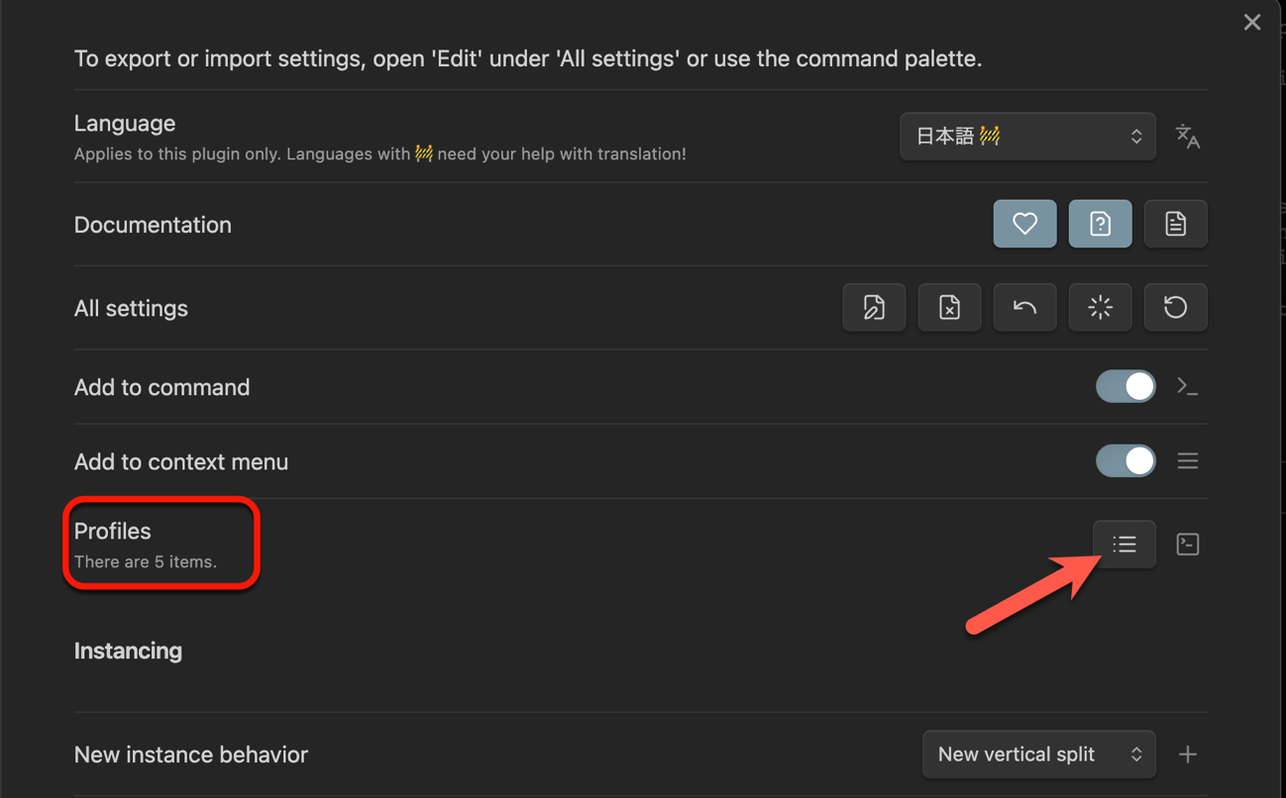Click the terminal box icon beside Profiles
Screen dimensions: 1286x798
1187,544
